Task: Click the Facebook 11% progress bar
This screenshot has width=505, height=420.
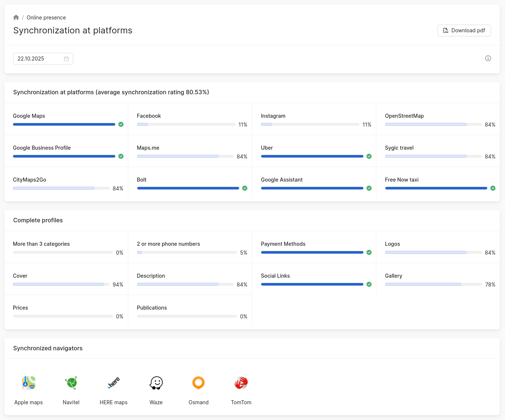Action: [186, 124]
